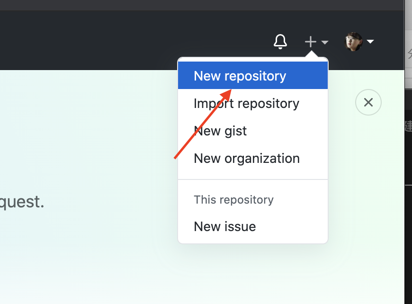
Task: Click the browser strip above the header
Action: click(189, 5)
